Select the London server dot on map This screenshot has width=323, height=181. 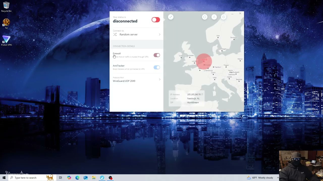point(195,63)
